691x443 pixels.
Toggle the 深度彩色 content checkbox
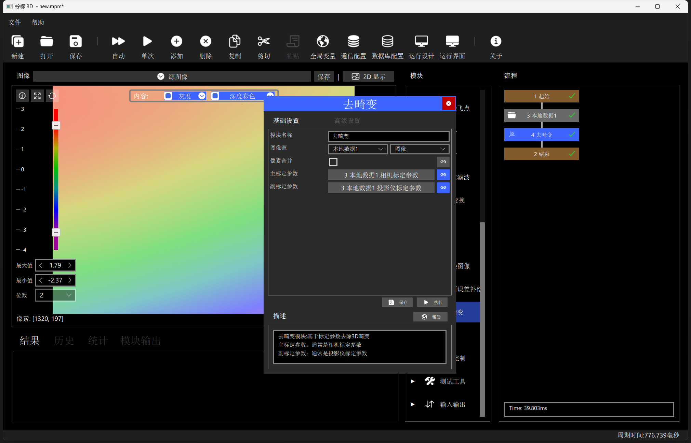pyautogui.click(x=215, y=96)
